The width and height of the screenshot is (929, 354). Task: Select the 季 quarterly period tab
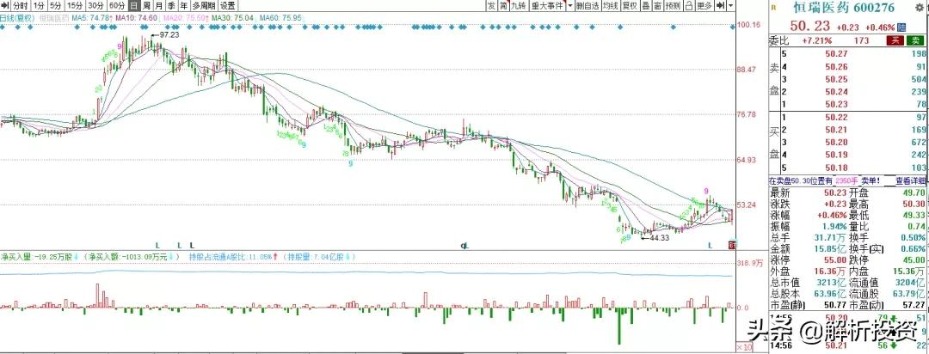pos(171,5)
